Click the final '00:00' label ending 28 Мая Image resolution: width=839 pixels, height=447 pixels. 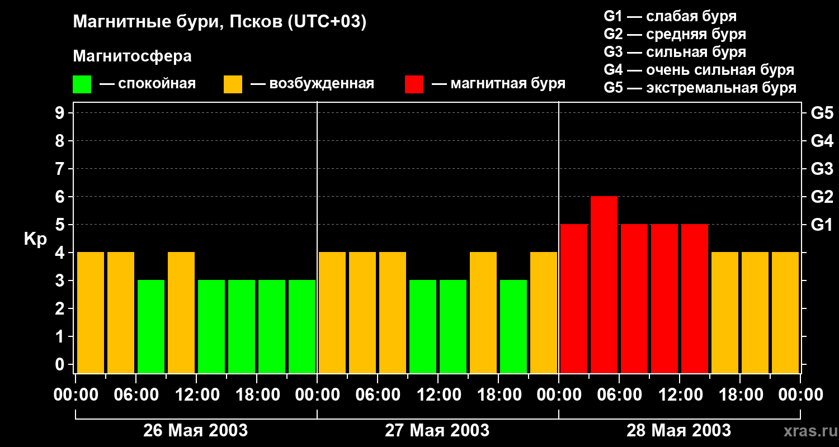pyautogui.click(x=800, y=395)
